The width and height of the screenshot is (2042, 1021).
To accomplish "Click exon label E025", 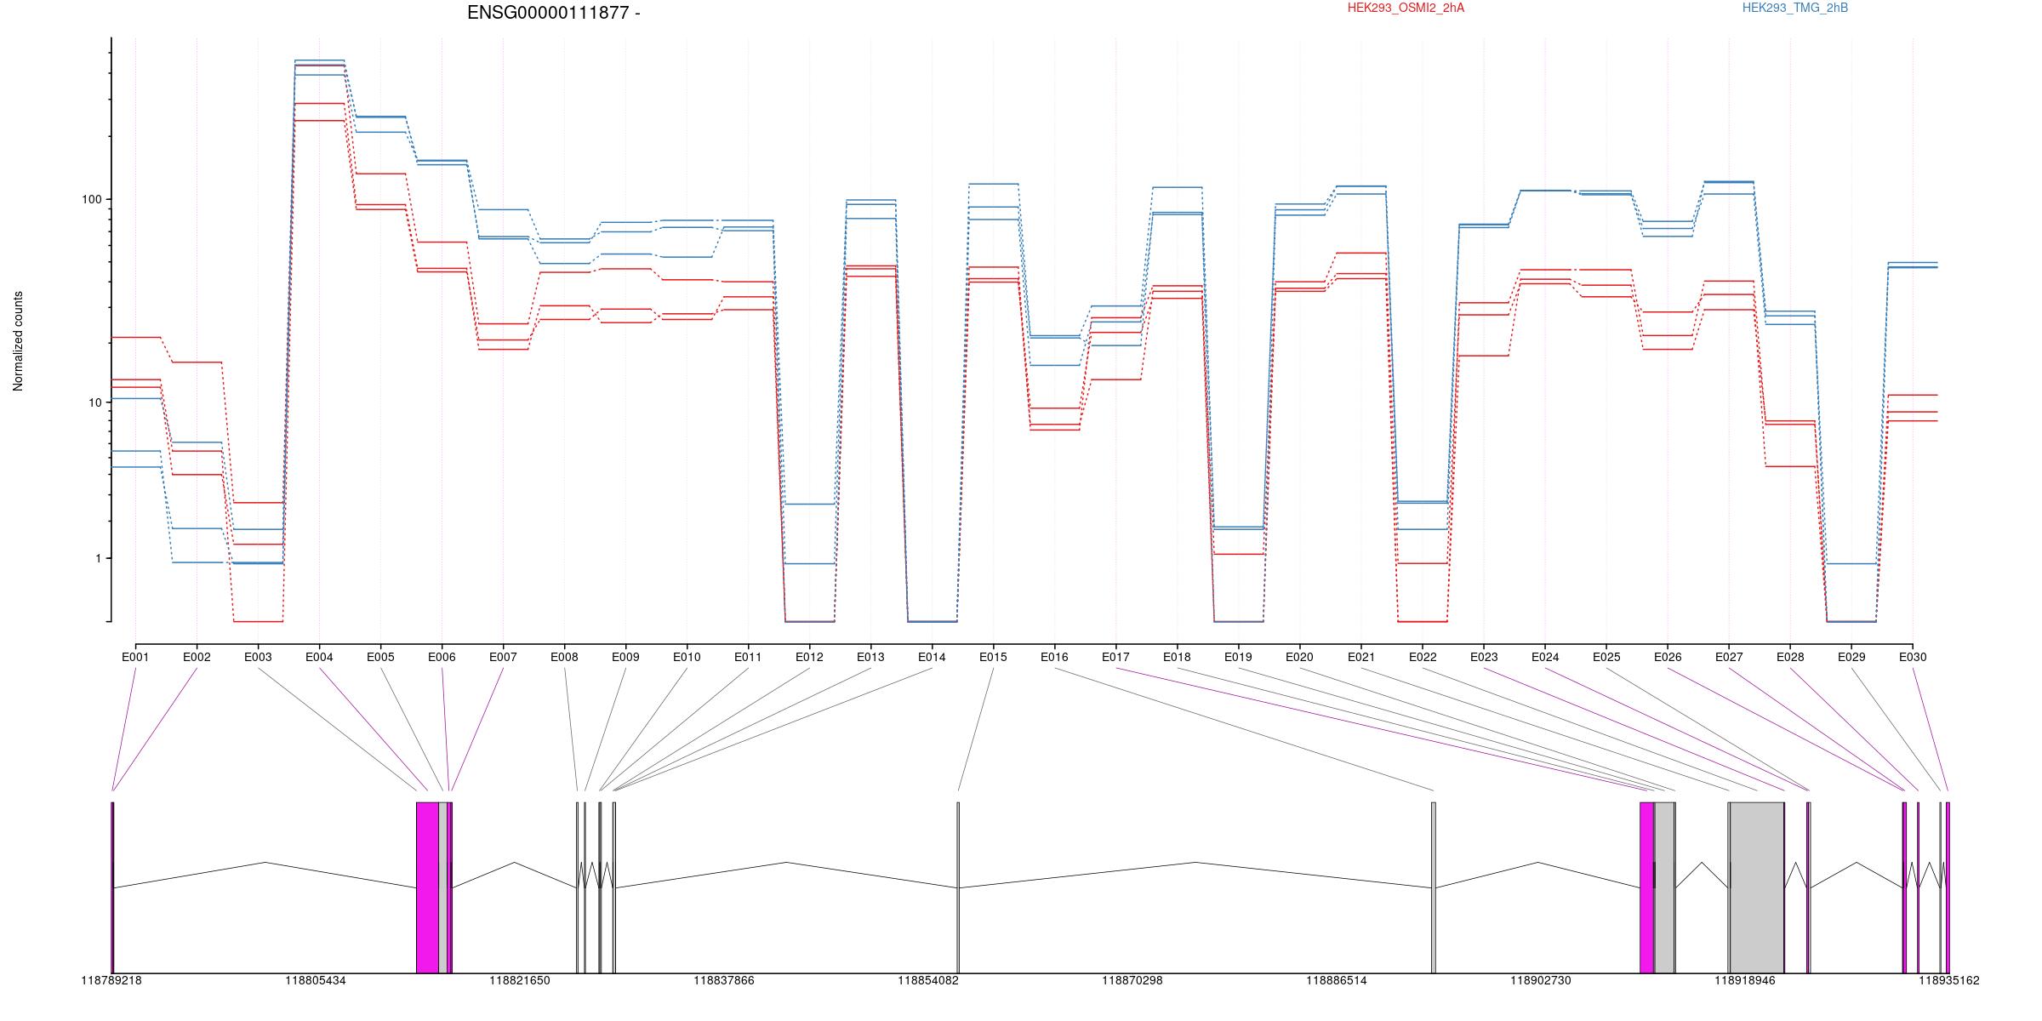I will [1606, 657].
